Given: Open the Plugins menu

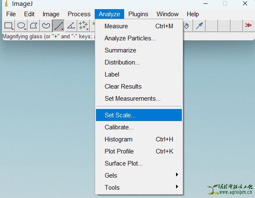Looking at the screenshot, I should [x=138, y=14].
